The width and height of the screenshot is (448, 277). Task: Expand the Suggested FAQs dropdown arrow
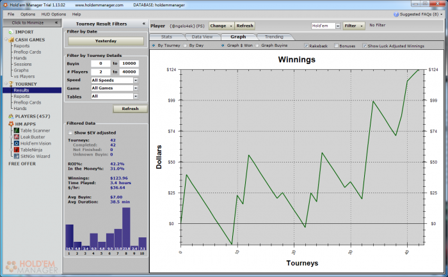click(442, 15)
